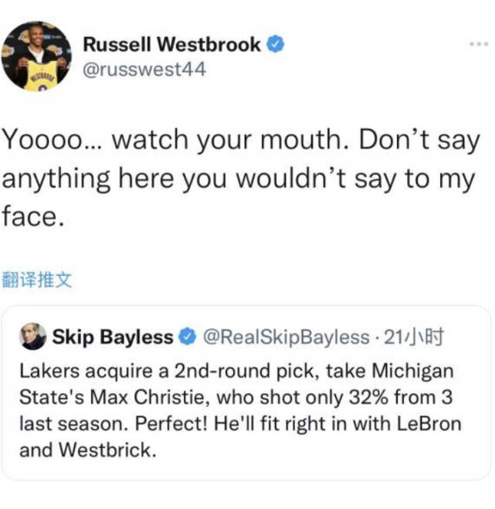This screenshot has height=509, width=495.
Task: Open the @russwest44 handle link
Action: click(x=144, y=70)
